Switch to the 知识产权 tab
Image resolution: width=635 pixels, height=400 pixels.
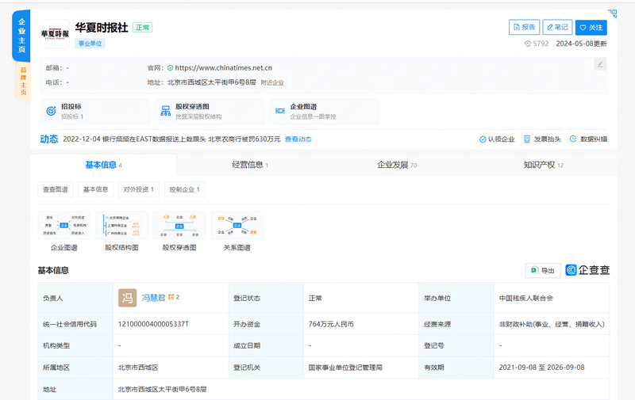pos(544,165)
